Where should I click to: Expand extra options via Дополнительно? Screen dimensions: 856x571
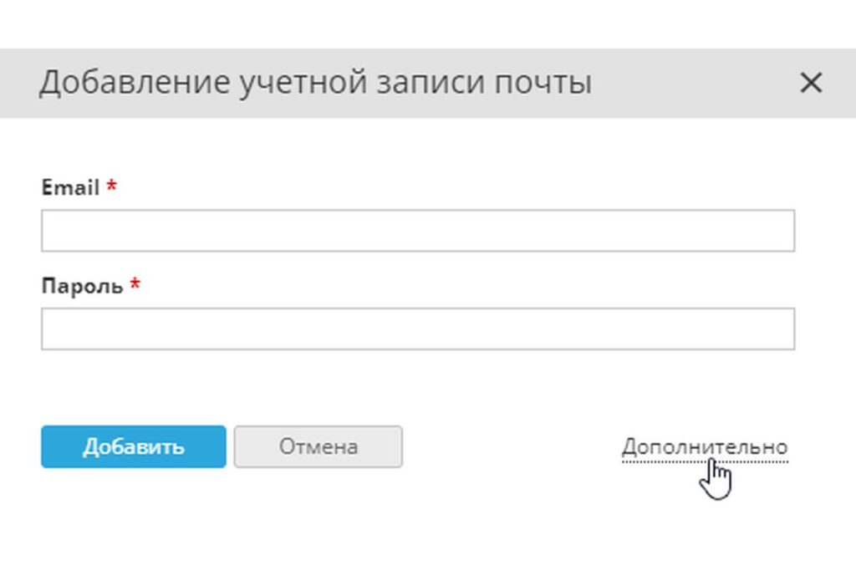click(704, 446)
